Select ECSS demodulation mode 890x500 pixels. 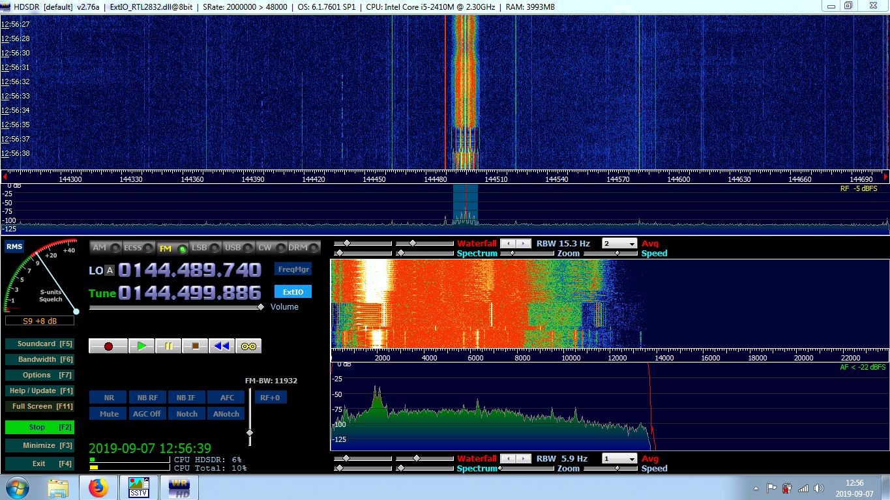pos(140,248)
